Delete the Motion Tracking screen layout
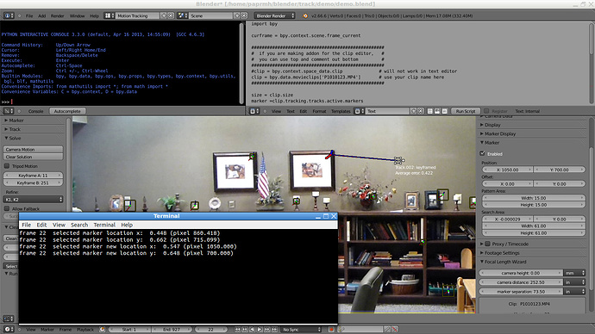 pos(171,15)
